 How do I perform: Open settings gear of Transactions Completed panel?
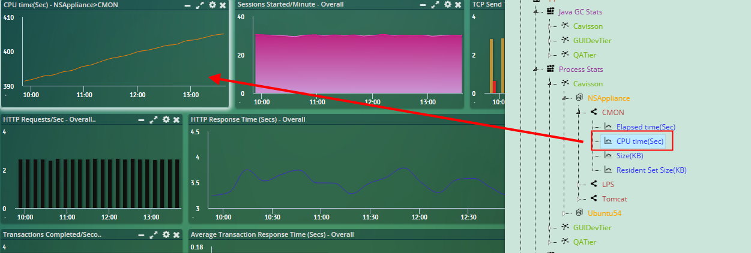(166, 235)
